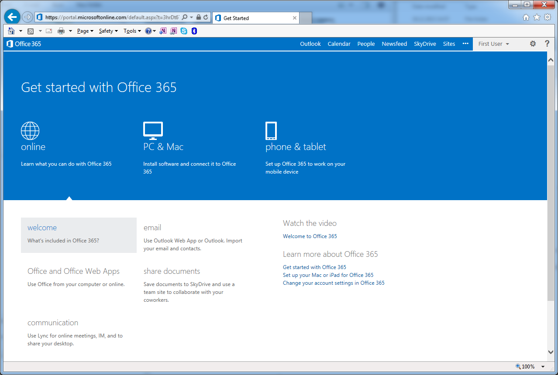Click the Bluetooth icon in the toolbar
This screenshot has height=375, width=558.
(x=194, y=31)
